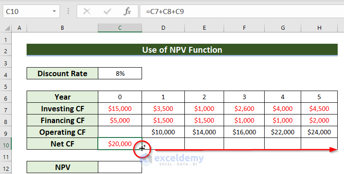This screenshot has height=174, width=344.
Task: Select column A header
Action: 19,28
